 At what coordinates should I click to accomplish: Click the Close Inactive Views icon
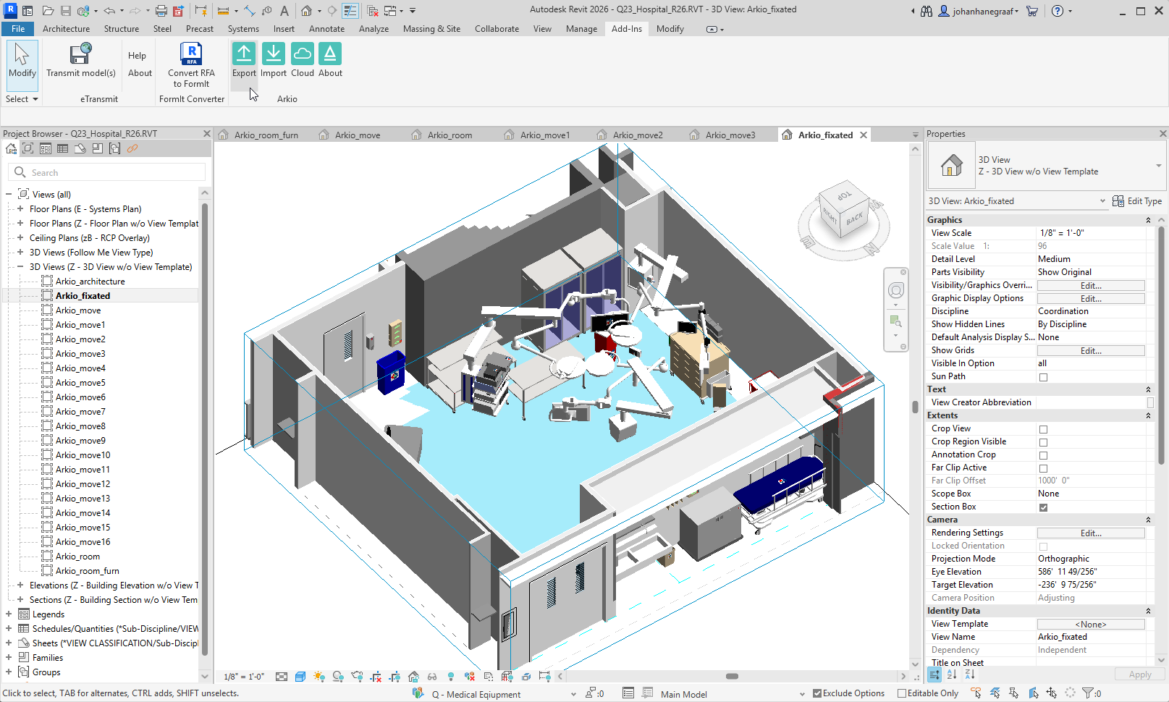(x=373, y=11)
